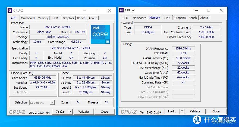Switch to CPU tab in right CPU-Z window
The image size is (239, 127).
[x=125, y=18]
